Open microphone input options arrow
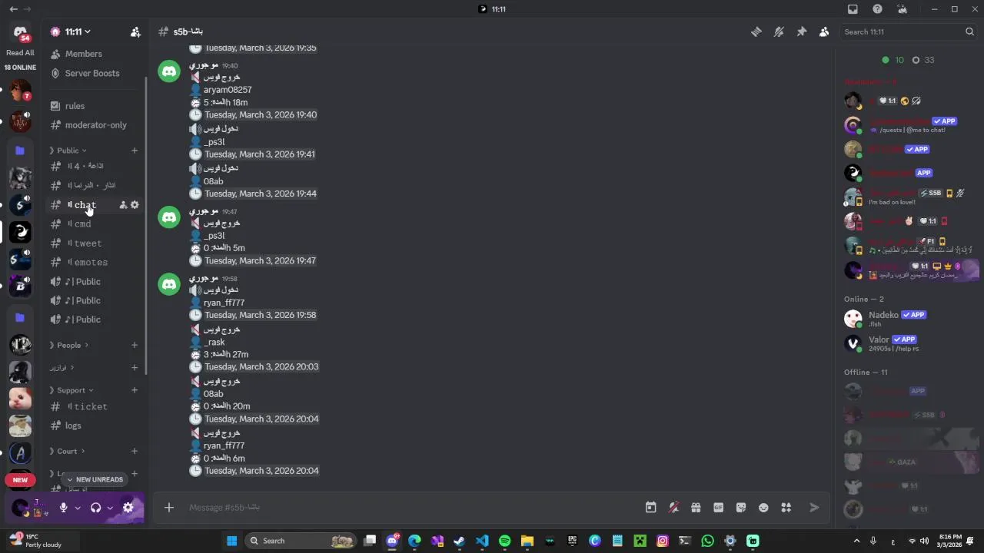 78,508
